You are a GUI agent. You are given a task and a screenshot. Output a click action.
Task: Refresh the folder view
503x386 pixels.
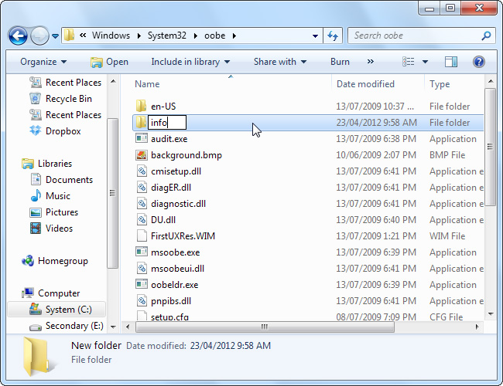[x=333, y=36]
